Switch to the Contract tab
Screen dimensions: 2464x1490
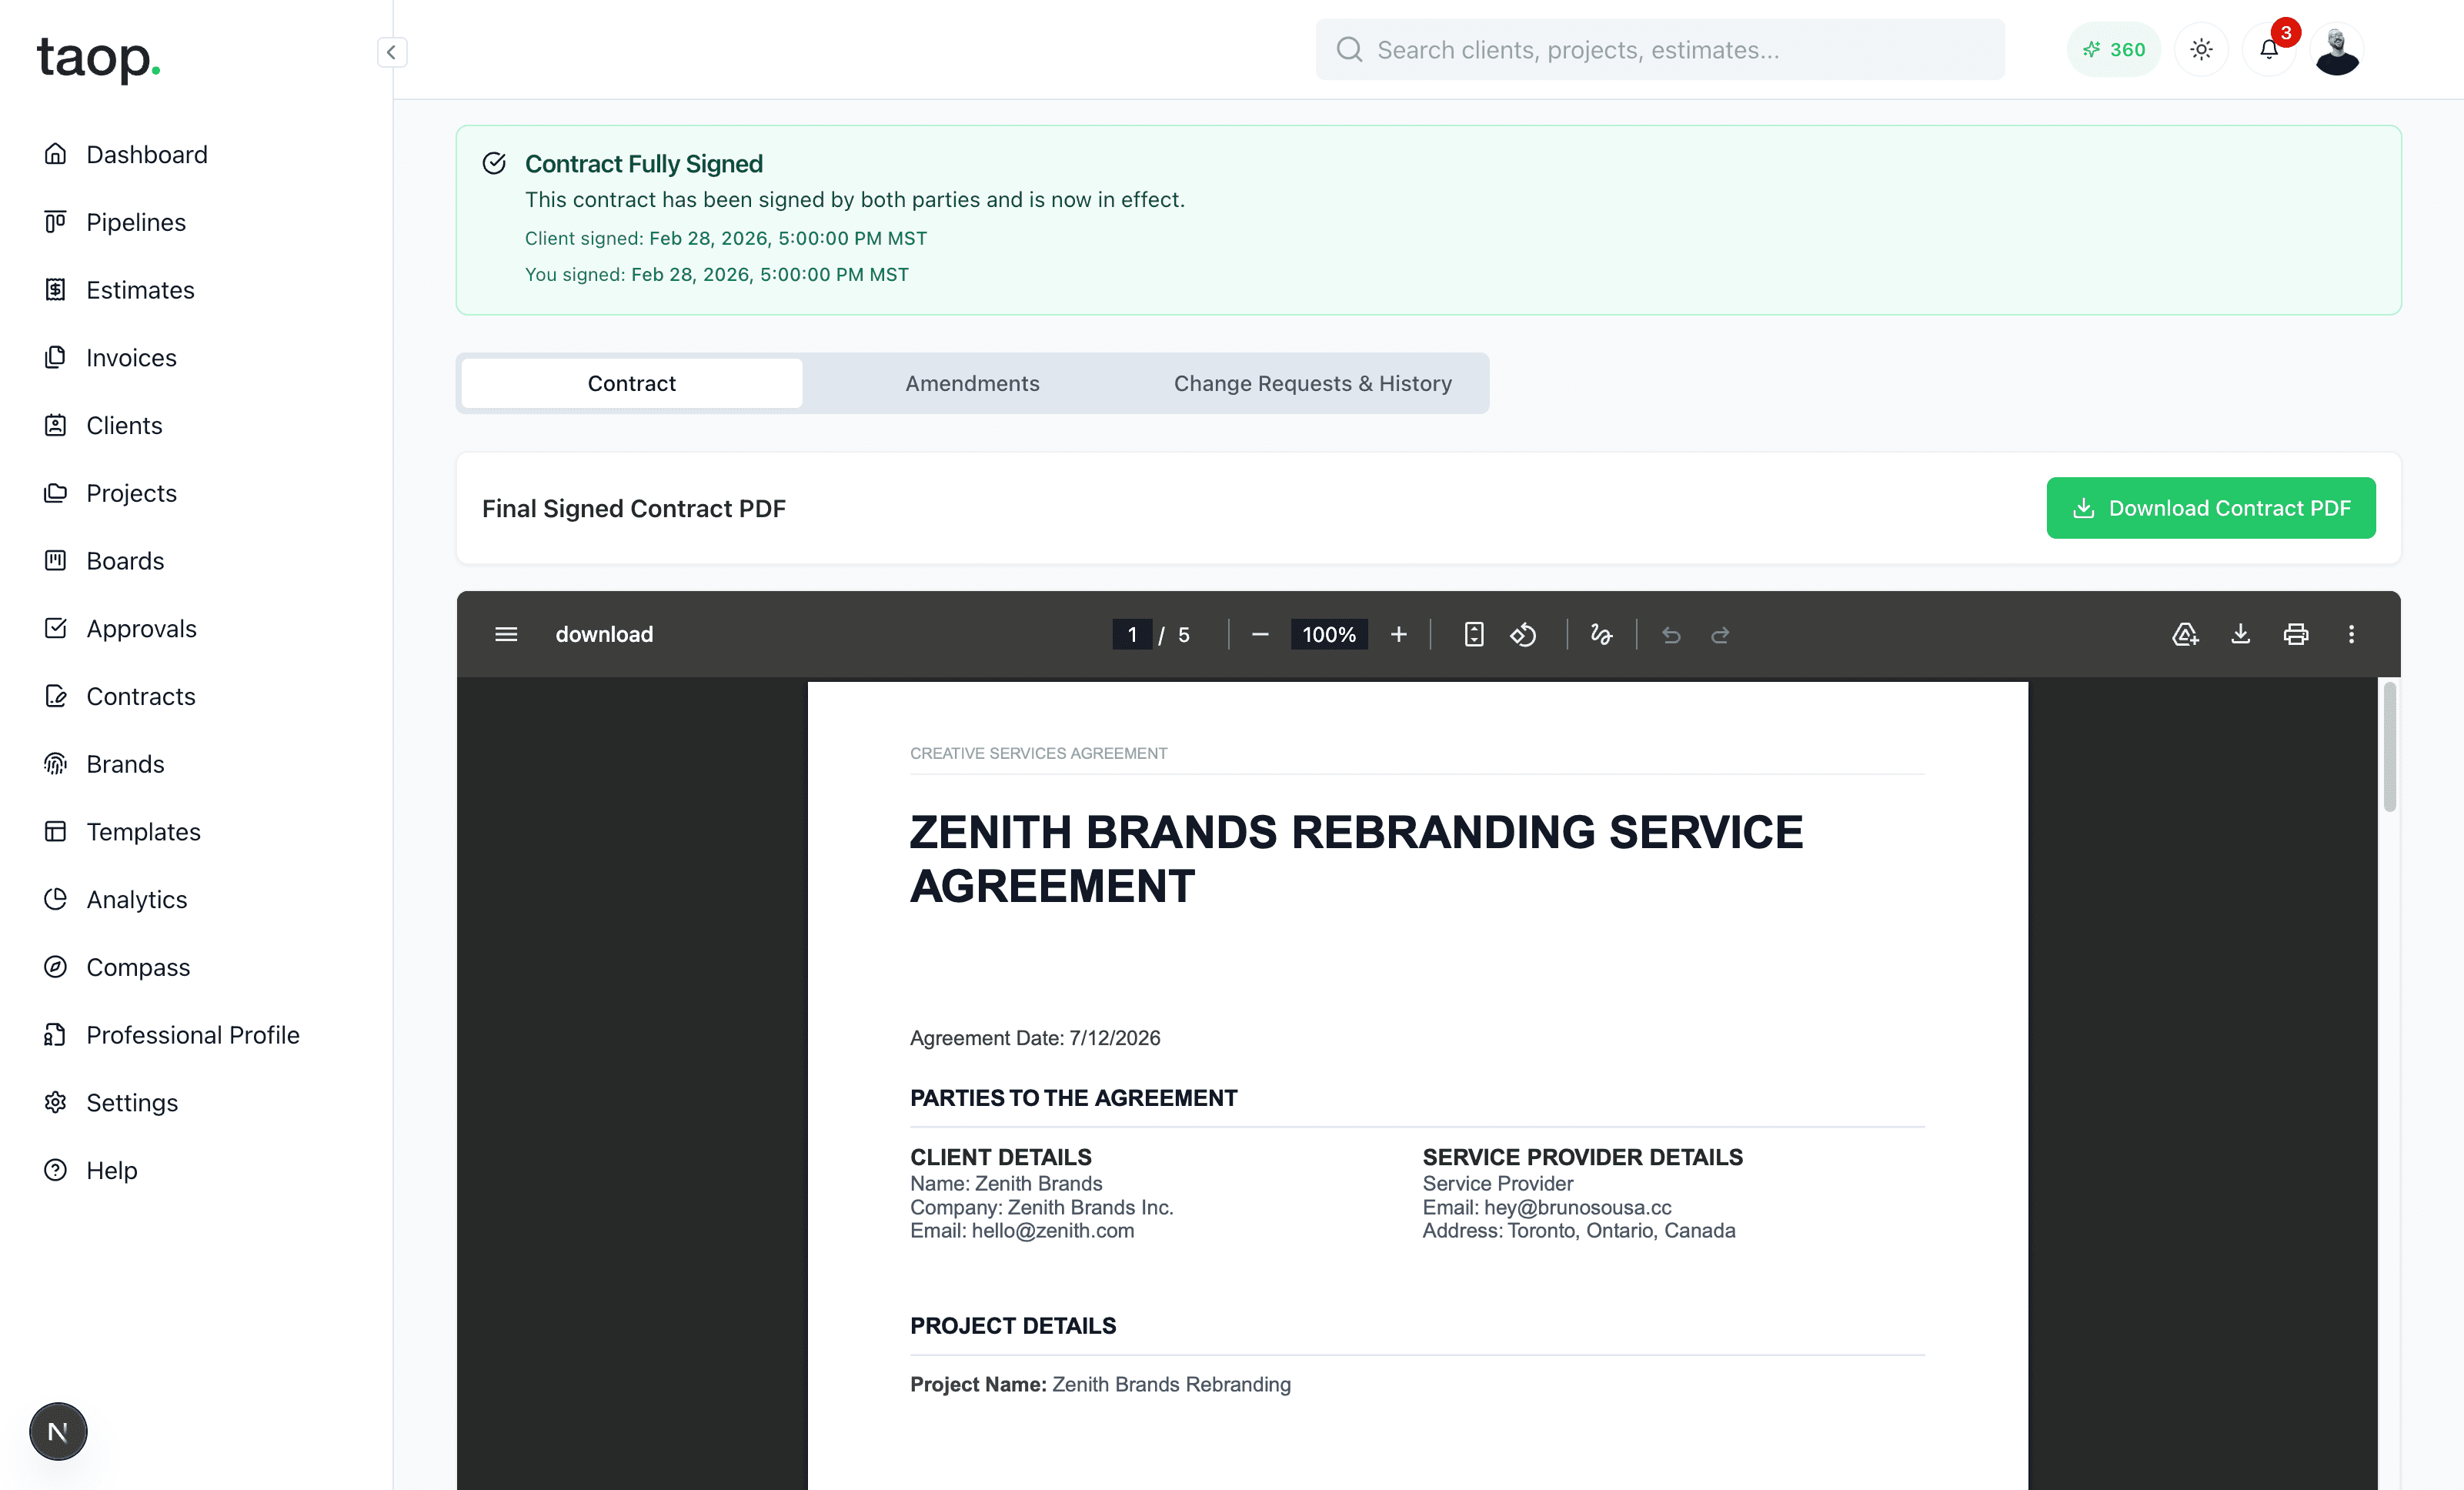(x=631, y=383)
